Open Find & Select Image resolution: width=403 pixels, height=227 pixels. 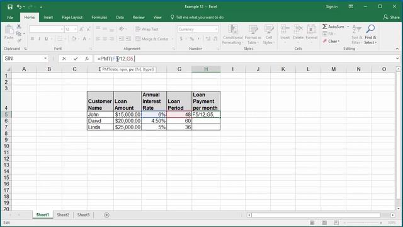click(370, 35)
